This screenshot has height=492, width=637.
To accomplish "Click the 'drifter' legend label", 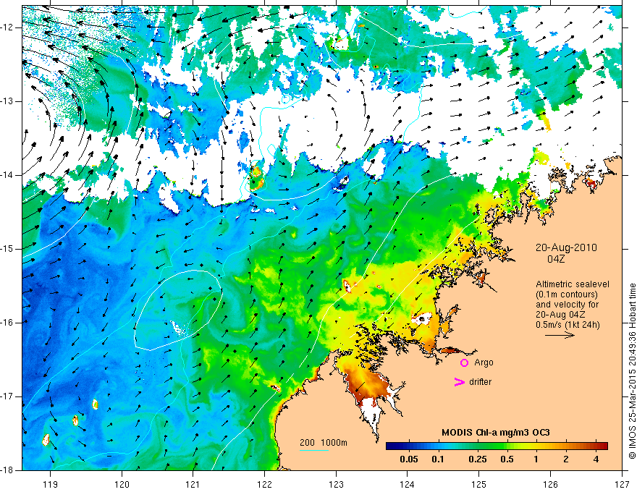I will [x=480, y=382].
